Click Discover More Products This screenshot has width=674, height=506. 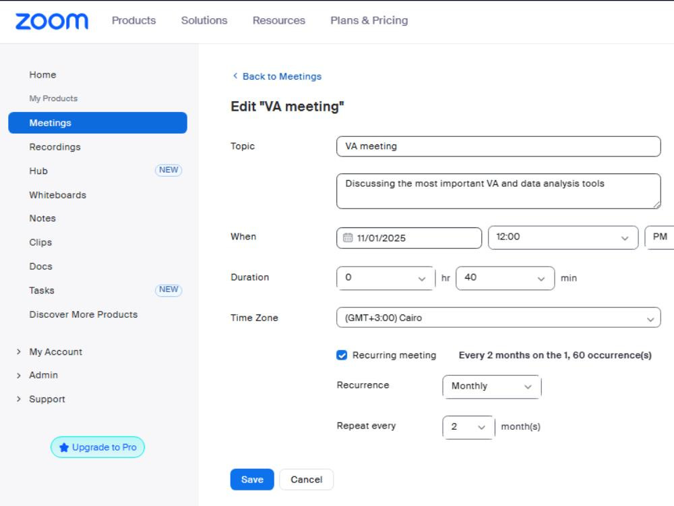tap(84, 314)
